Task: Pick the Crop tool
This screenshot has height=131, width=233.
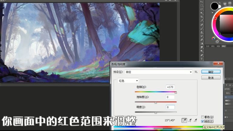Action: 202,17
